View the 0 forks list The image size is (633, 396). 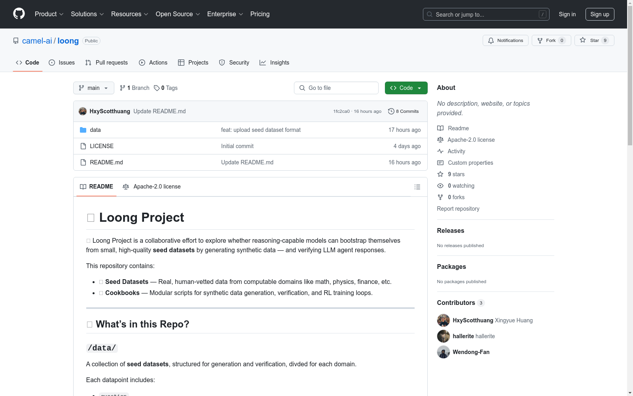[x=451, y=197]
